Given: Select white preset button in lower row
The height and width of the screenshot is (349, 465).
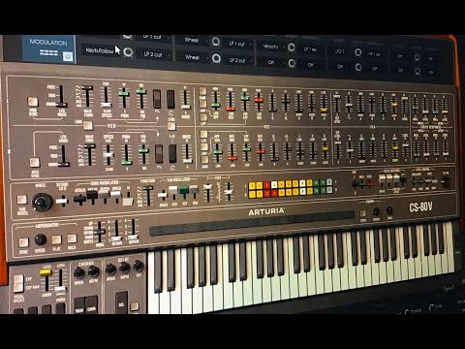Looking at the screenshot, I should (302, 191).
